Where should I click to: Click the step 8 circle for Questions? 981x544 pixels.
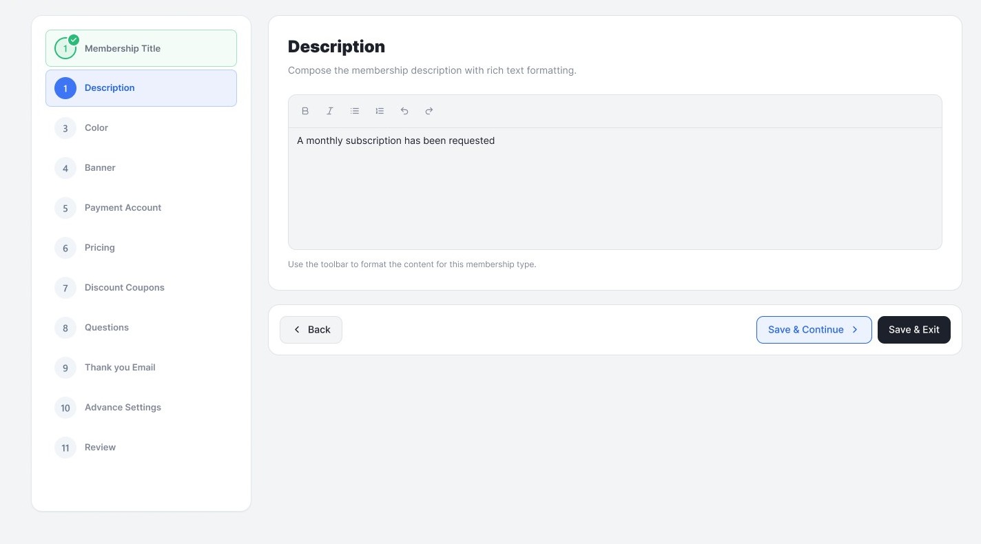(x=65, y=328)
